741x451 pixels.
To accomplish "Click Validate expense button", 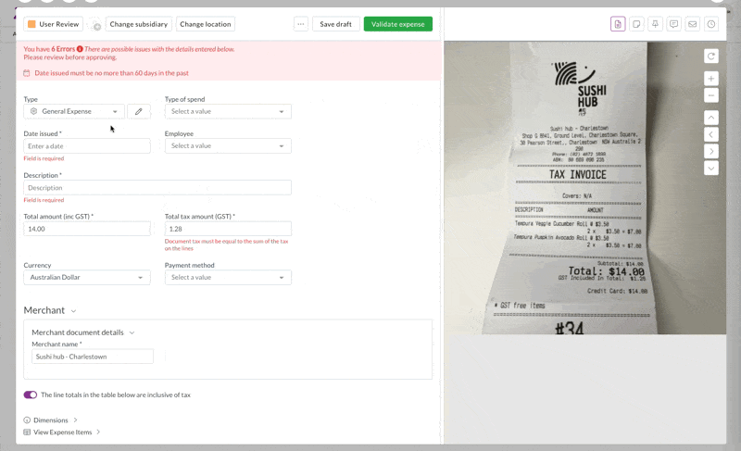I will coord(398,24).
